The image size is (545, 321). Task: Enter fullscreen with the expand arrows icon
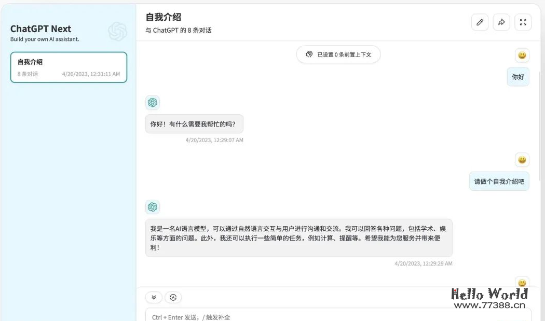[x=523, y=22]
